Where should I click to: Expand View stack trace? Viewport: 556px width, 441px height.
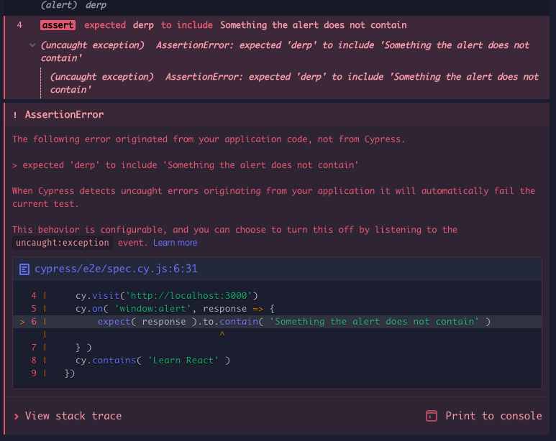(x=68, y=416)
